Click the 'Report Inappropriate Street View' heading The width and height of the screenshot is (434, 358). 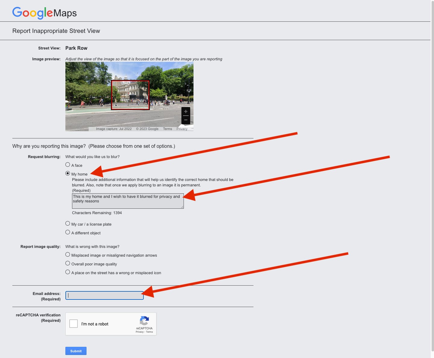click(56, 31)
